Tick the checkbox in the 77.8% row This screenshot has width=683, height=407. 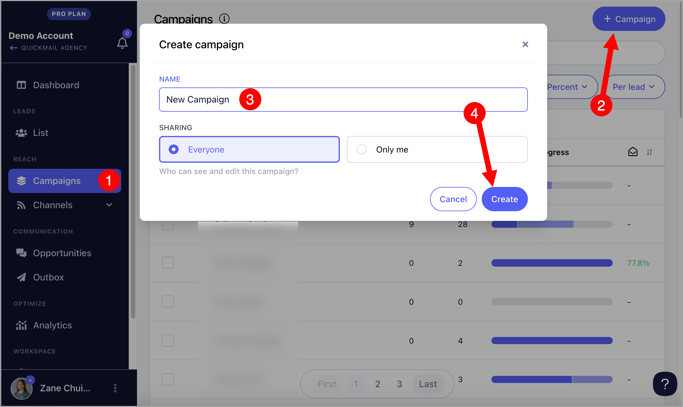(168, 263)
